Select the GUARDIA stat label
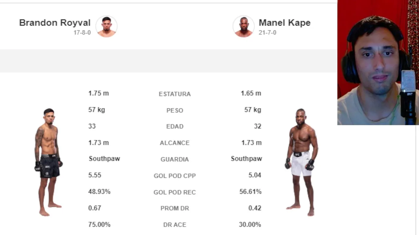 tap(175, 159)
